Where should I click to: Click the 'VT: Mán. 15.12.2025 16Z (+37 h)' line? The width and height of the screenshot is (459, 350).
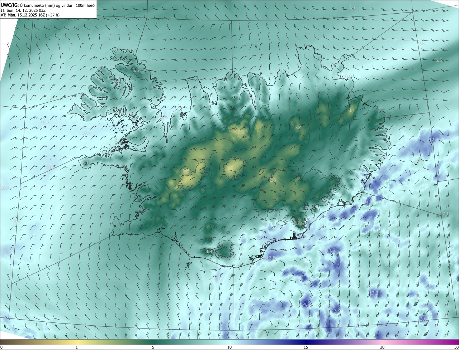(30, 15)
